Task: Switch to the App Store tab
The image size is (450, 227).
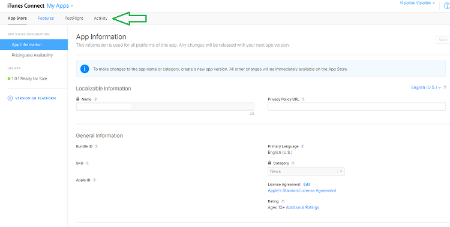Action: point(17,19)
